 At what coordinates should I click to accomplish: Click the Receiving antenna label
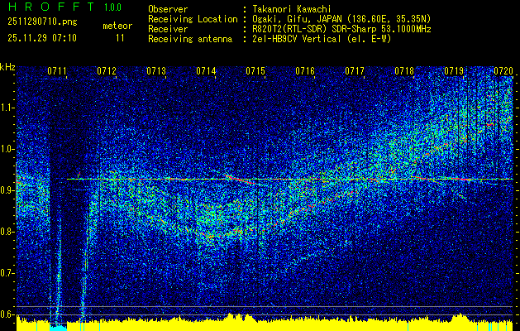[x=190, y=39]
